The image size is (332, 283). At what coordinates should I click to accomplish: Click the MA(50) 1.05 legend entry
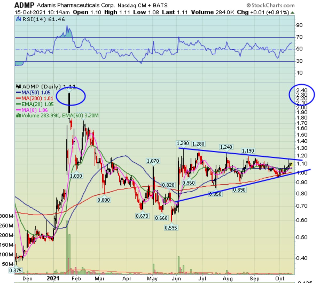[33, 92]
